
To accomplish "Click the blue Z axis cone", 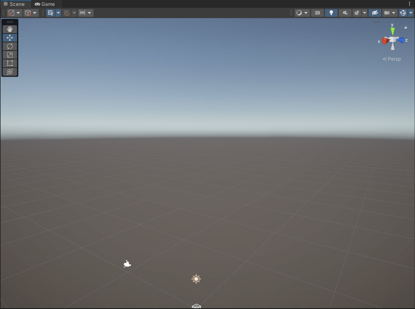I will click(400, 40).
